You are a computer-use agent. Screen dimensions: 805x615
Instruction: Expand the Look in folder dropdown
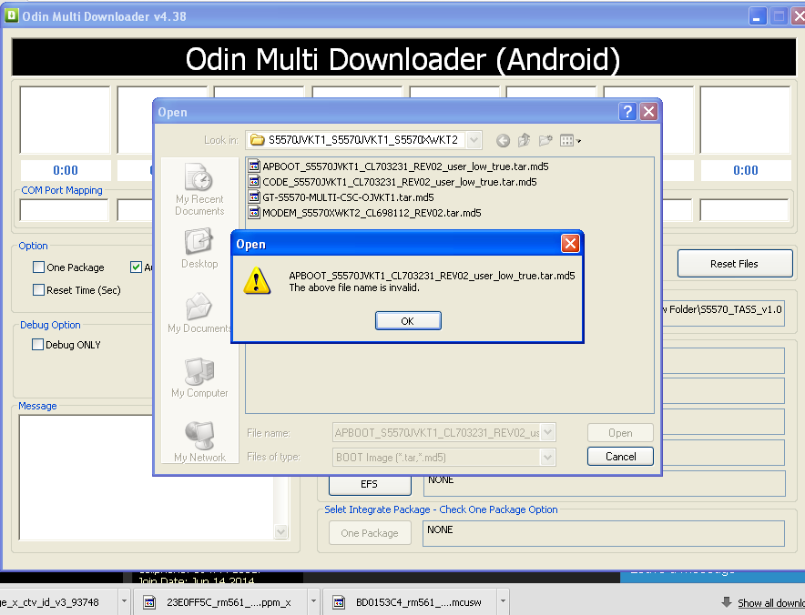coord(474,139)
